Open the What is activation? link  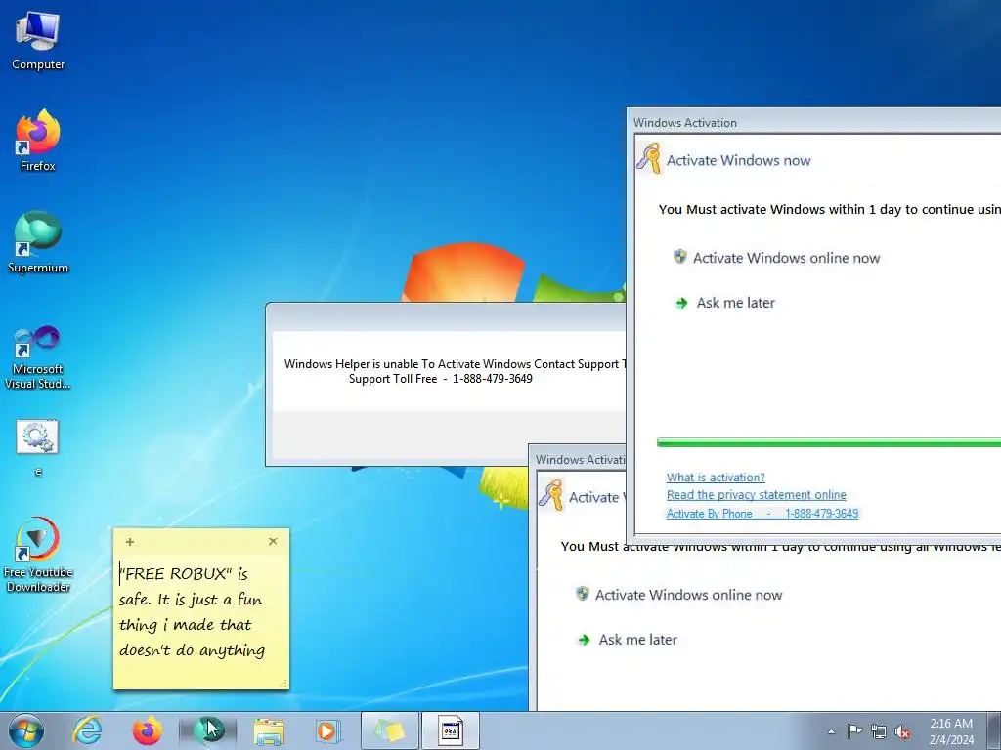pyautogui.click(x=716, y=477)
